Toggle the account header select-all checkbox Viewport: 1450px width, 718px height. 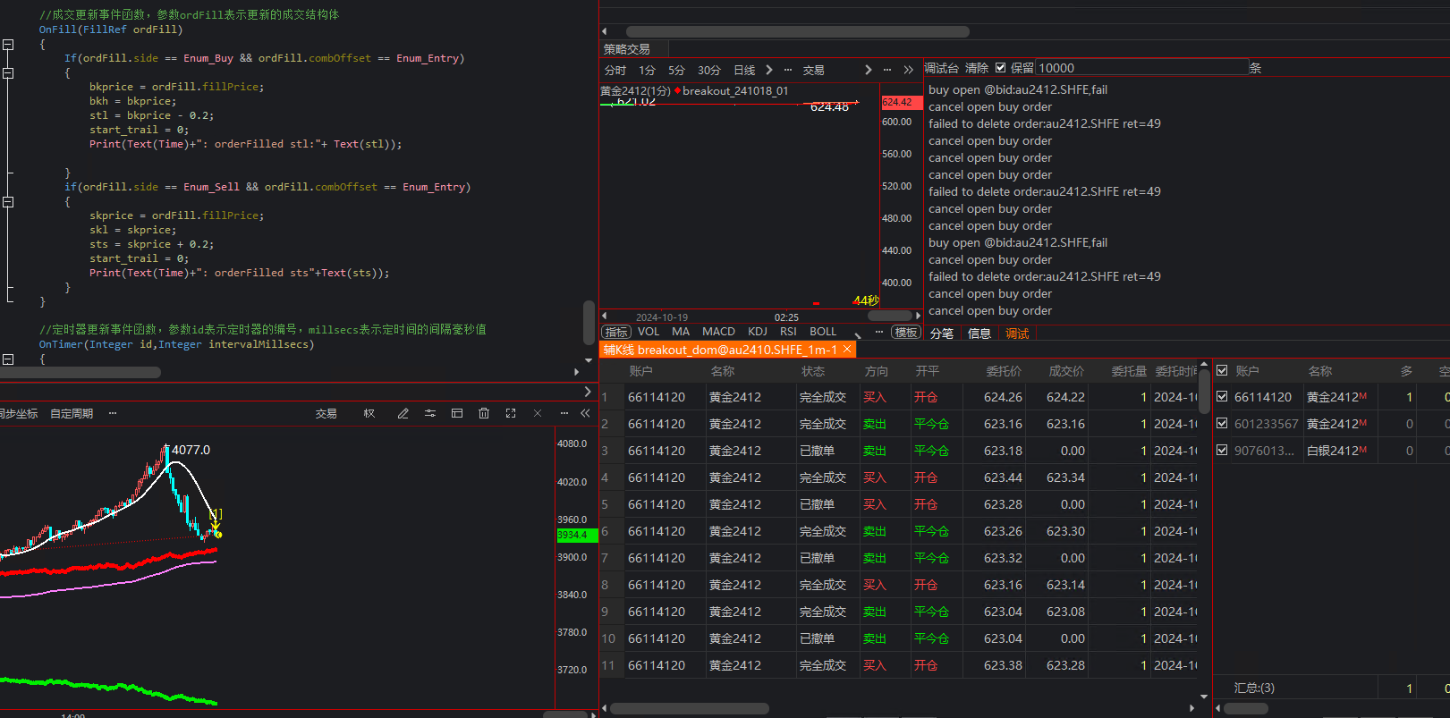click(x=1222, y=370)
